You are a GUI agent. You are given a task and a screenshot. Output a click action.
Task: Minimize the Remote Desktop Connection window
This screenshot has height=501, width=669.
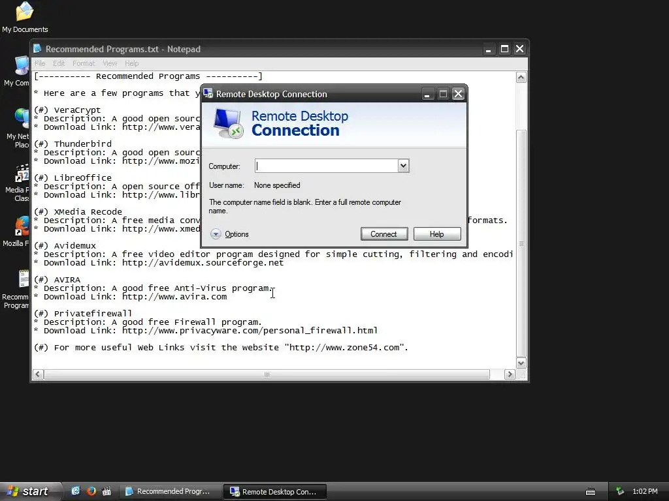pyautogui.click(x=427, y=94)
